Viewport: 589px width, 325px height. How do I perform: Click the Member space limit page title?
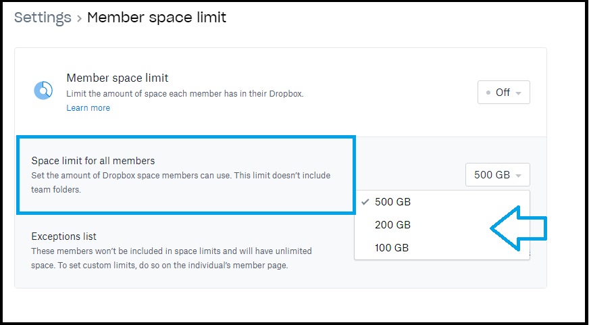[157, 18]
